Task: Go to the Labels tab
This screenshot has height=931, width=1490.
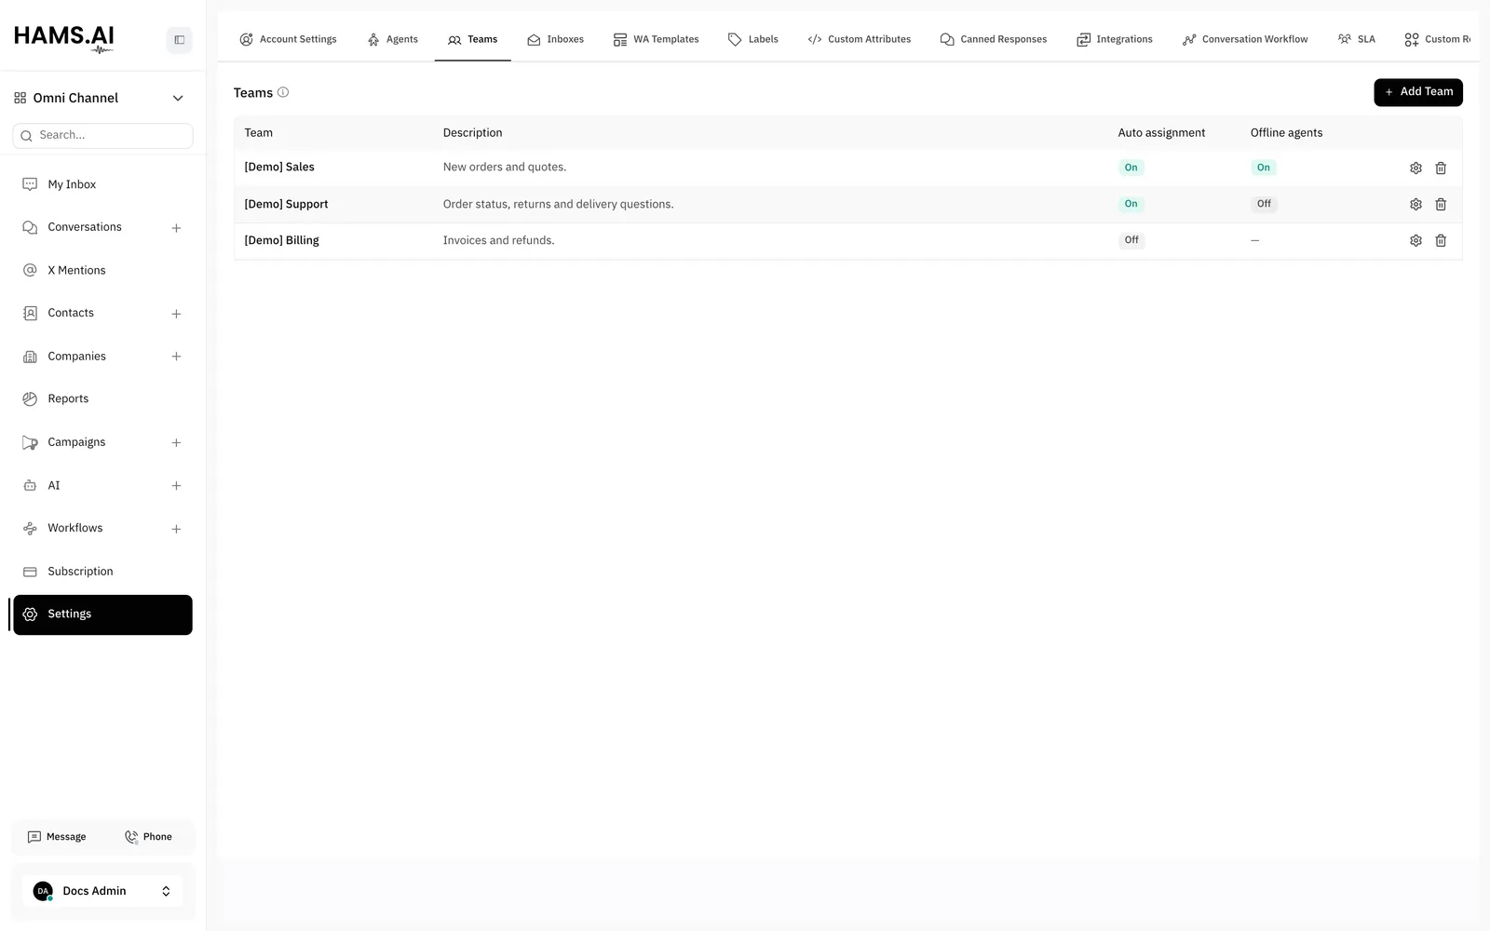Action: click(752, 39)
